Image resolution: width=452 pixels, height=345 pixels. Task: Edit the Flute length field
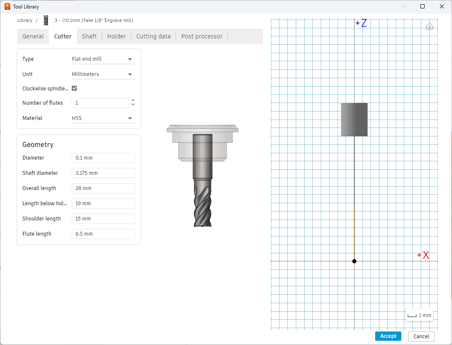[x=103, y=234]
